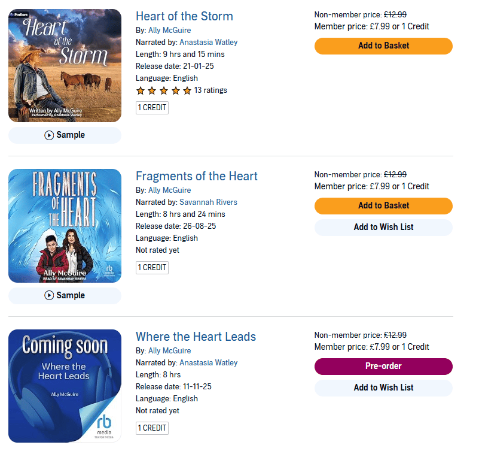479x454 pixels.
Task: Open author Ally McGuire under Heart of the Storm
Action: [169, 31]
